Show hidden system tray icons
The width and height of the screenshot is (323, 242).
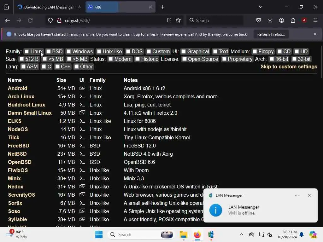(242, 234)
